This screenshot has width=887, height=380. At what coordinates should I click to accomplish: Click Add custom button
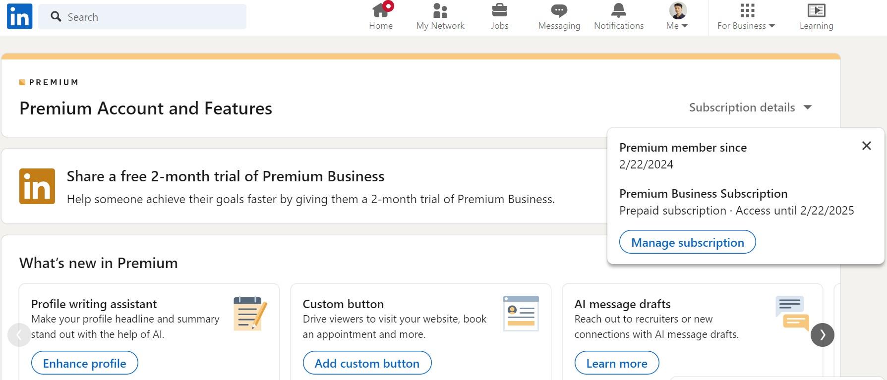point(367,363)
